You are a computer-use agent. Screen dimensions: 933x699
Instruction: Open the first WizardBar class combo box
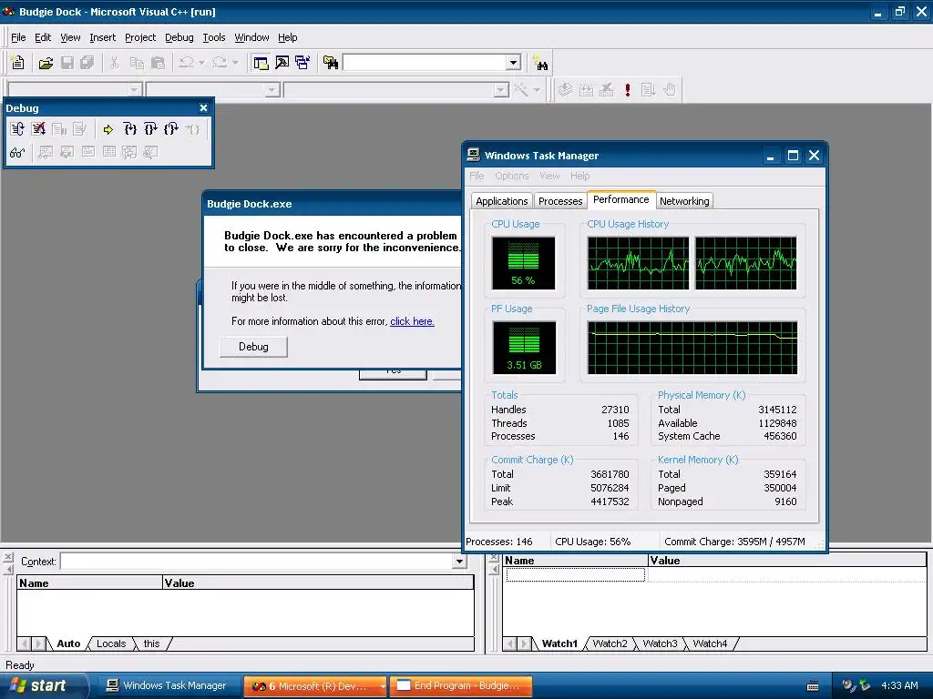pyautogui.click(x=75, y=90)
